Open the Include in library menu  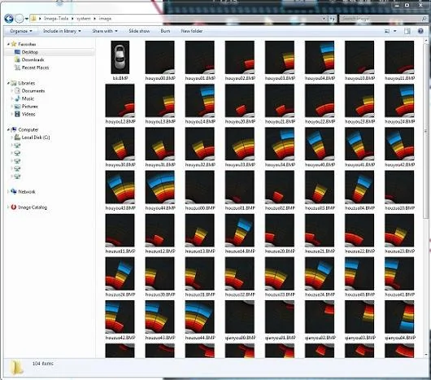(62, 31)
